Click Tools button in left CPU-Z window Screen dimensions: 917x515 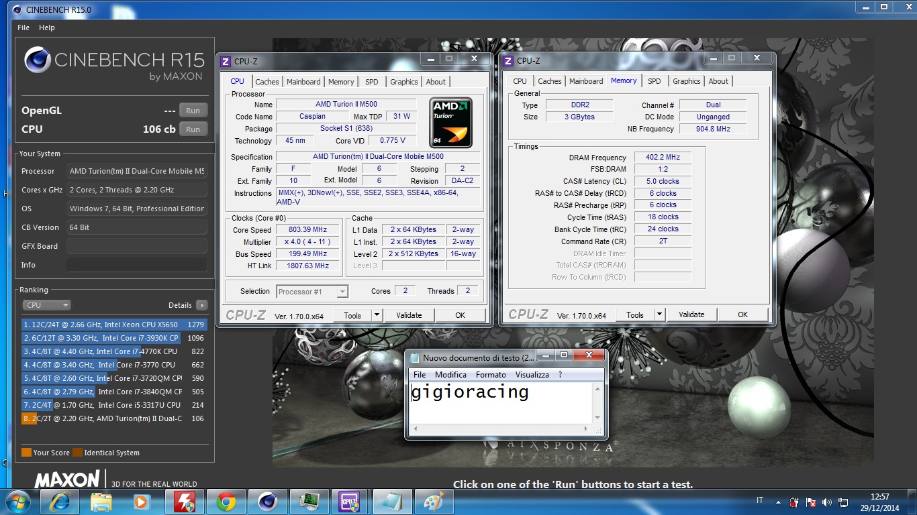352,315
